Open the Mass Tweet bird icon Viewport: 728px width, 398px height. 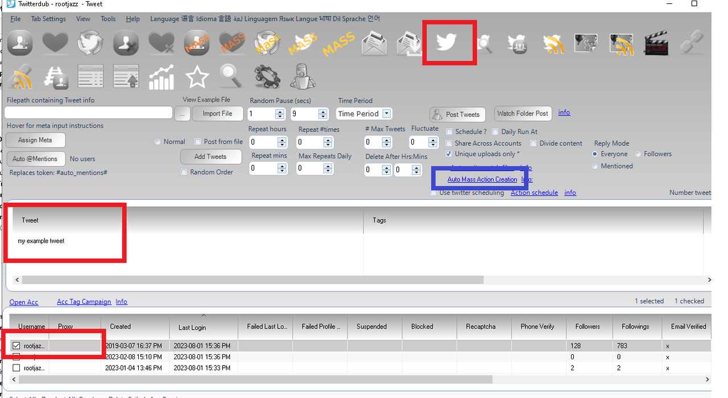pos(303,43)
